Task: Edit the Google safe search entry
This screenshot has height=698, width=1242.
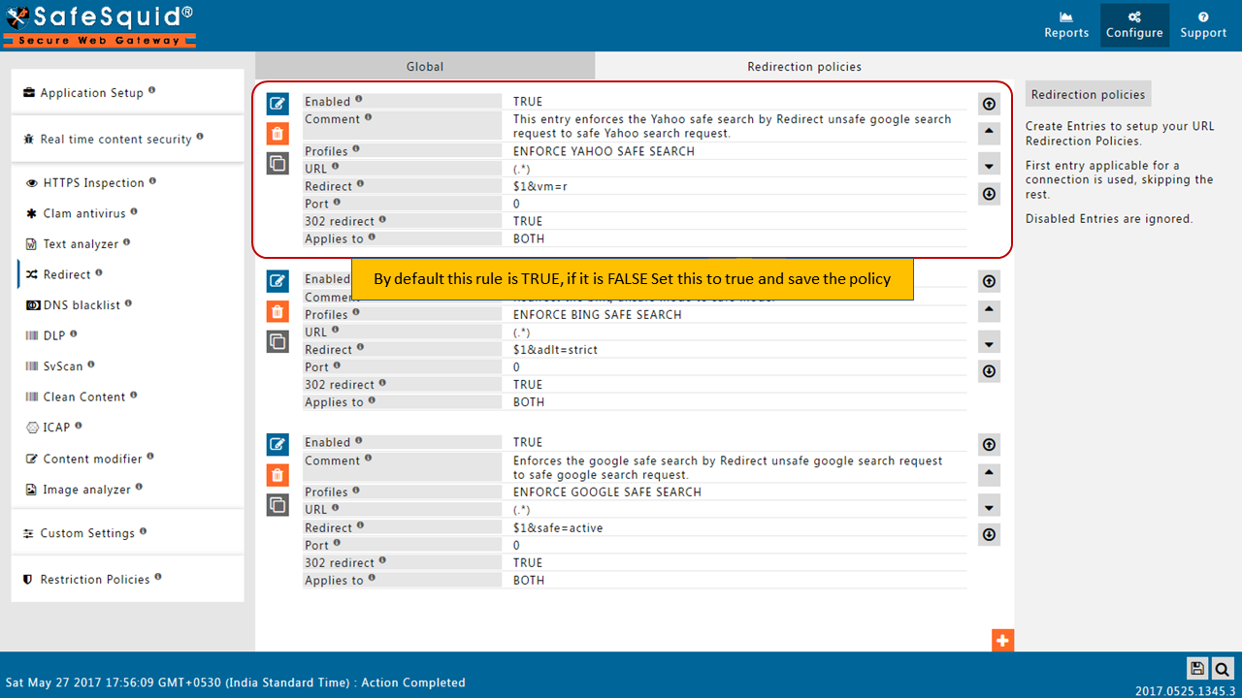Action: coord(278,445)
